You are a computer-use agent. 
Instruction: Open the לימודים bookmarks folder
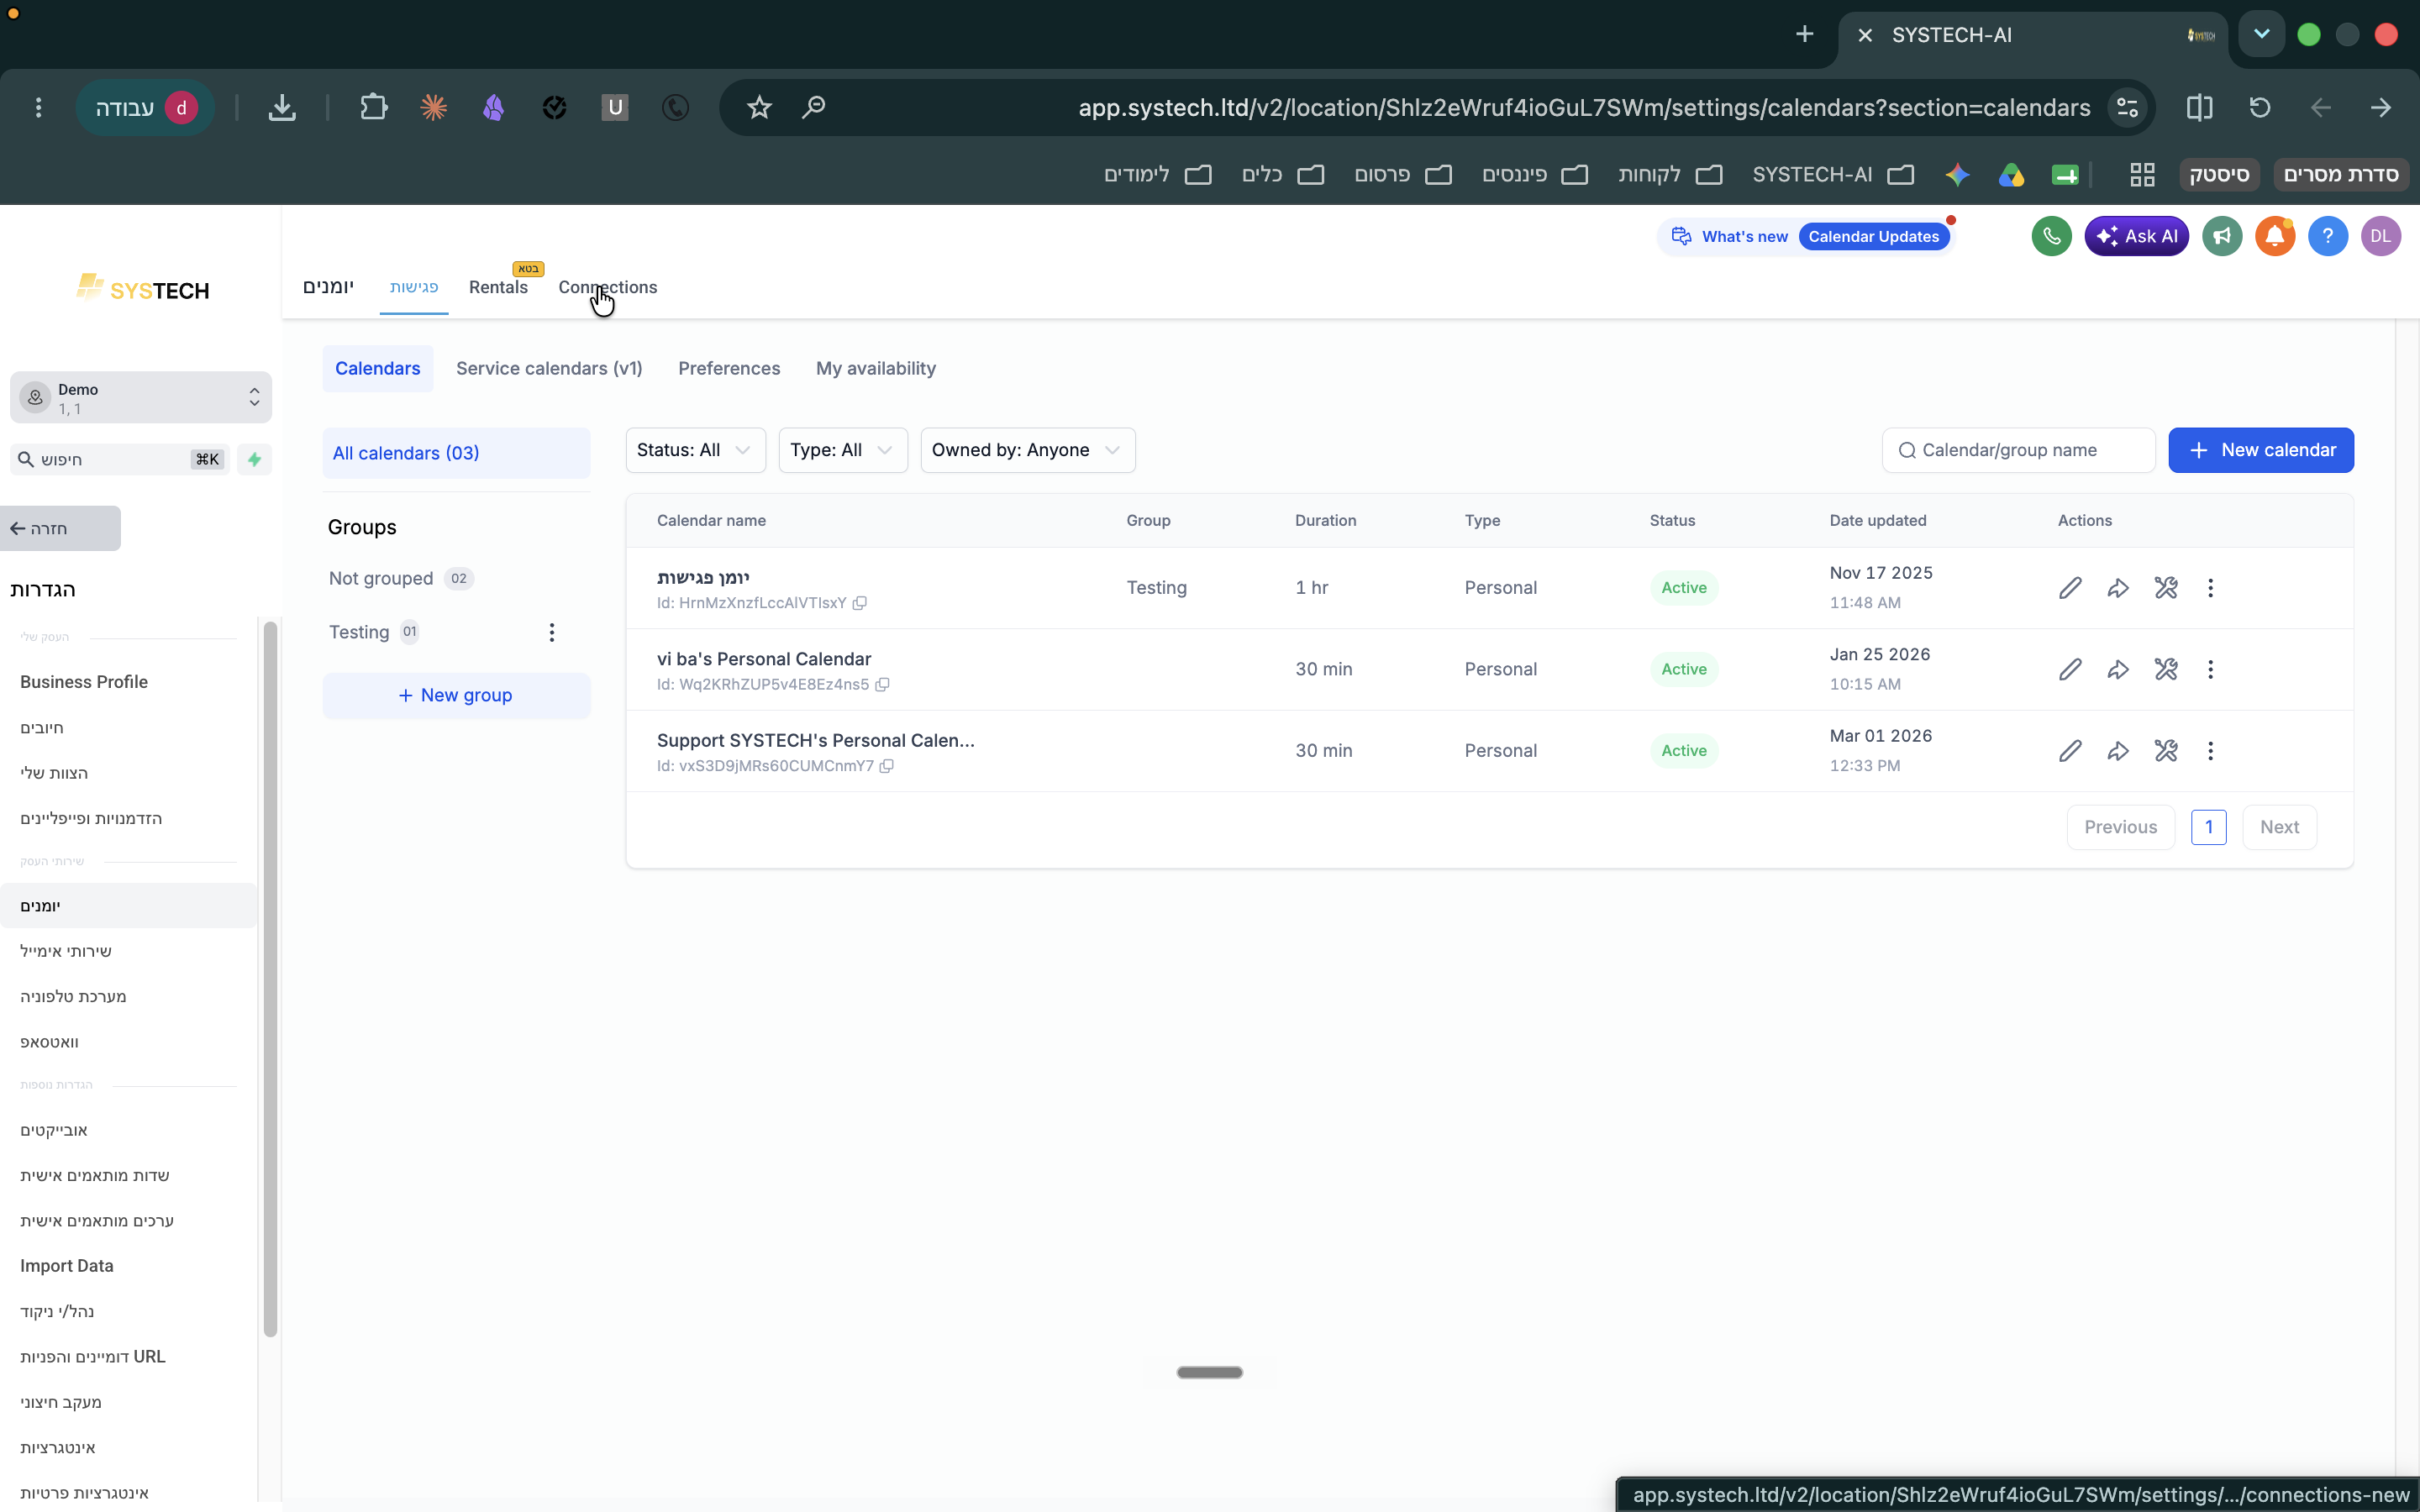(x=1157, y=175)
